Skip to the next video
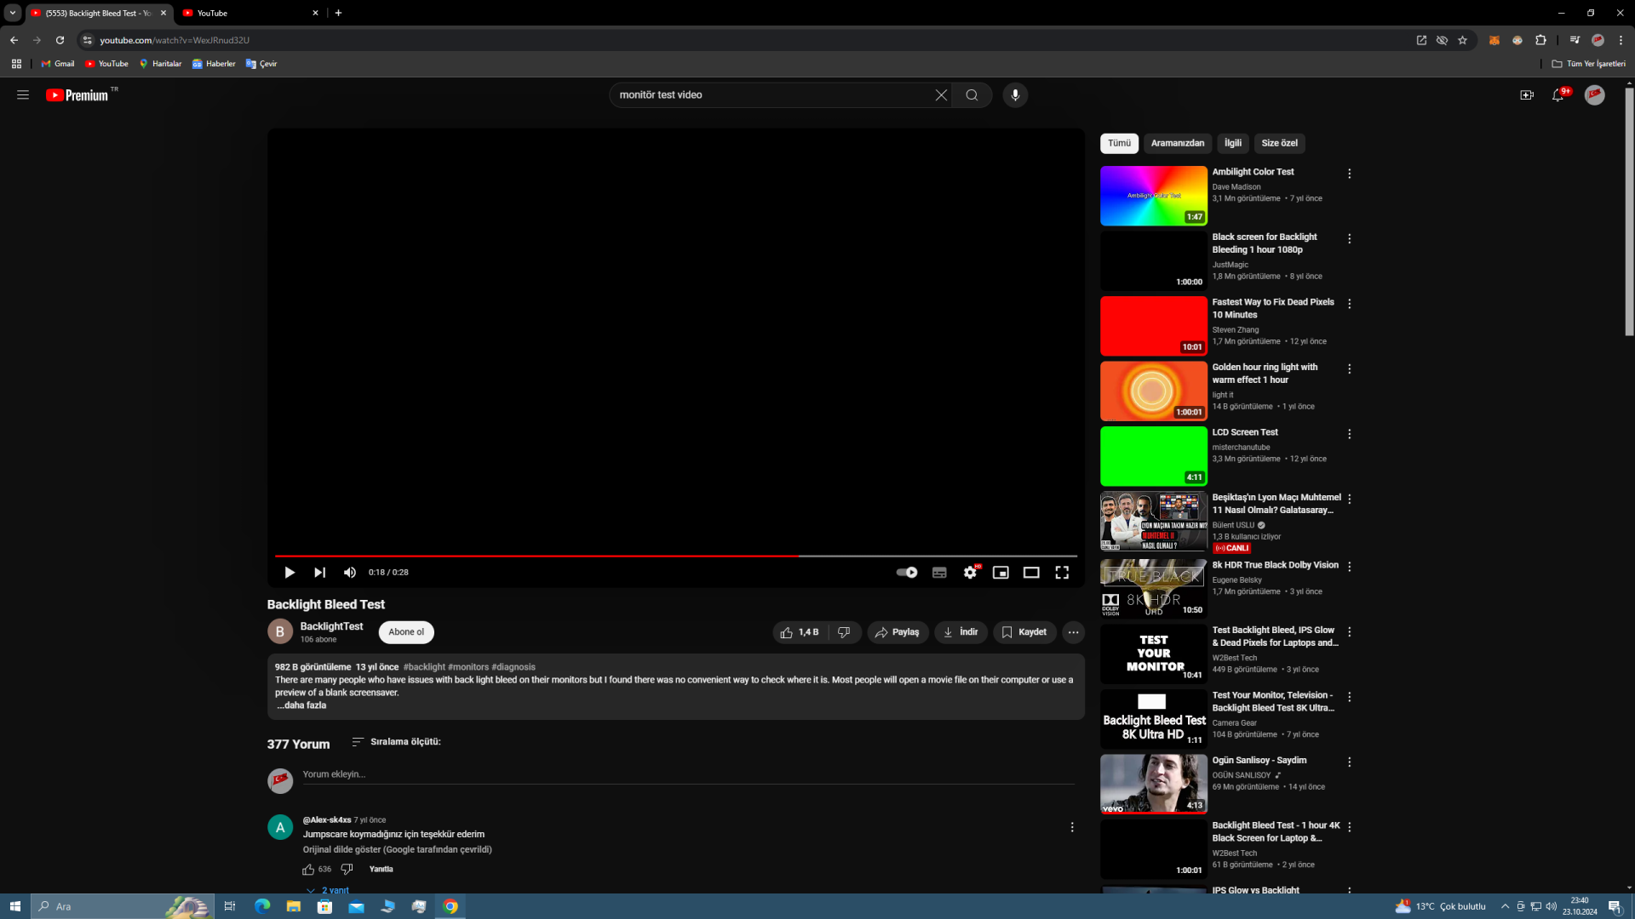Image resolution: width=1635 pixels, height=919 pixels. point(319,573)
